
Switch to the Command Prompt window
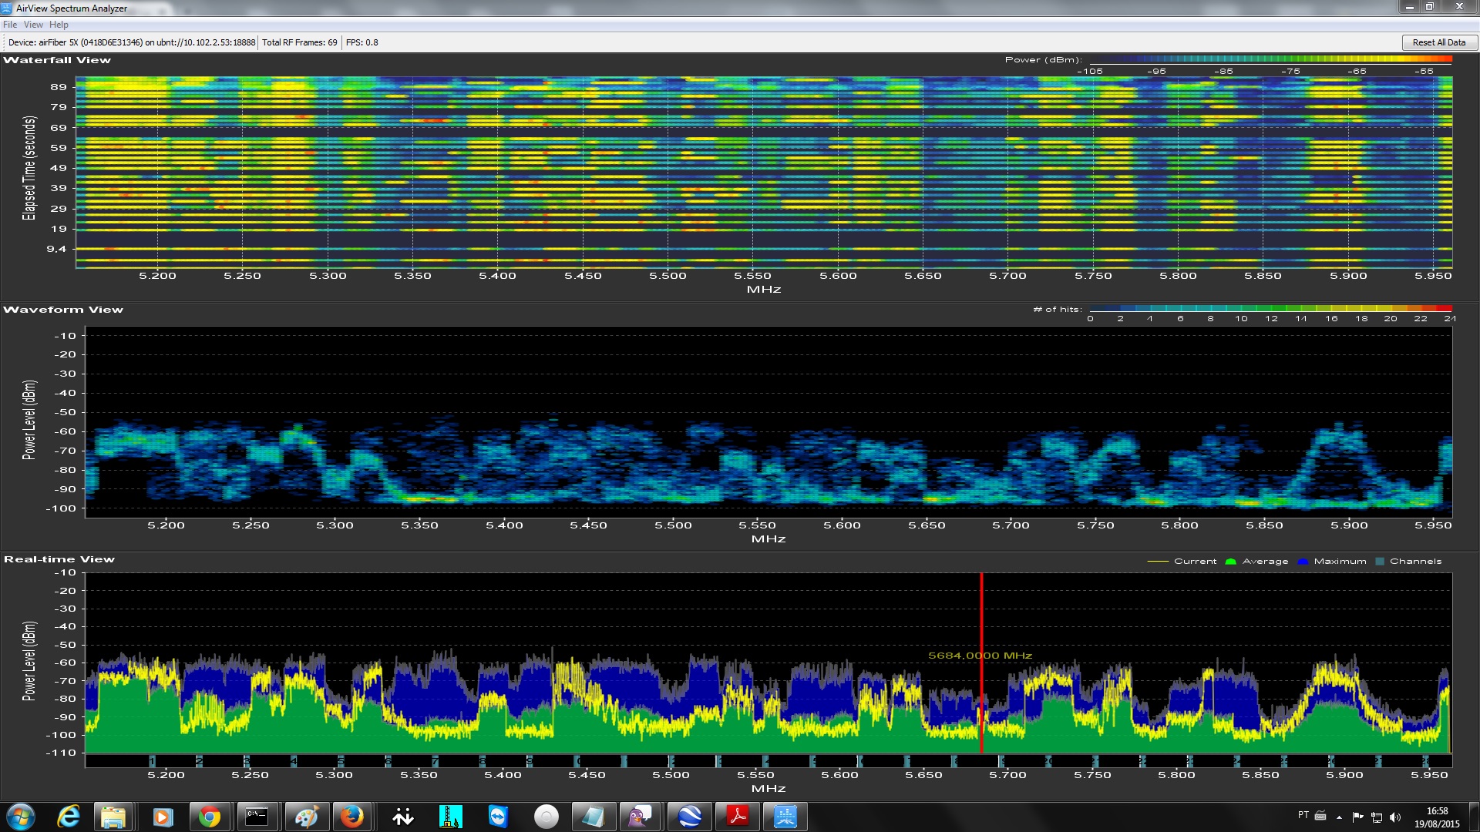pos(256,817)
